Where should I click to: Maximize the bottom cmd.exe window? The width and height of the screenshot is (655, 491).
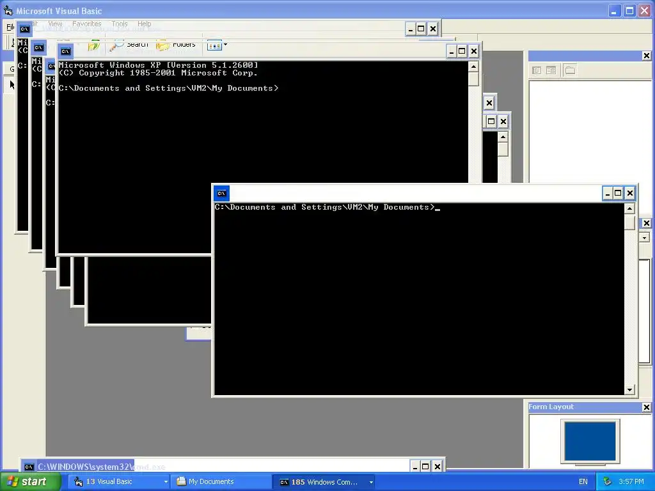[425, 466]
